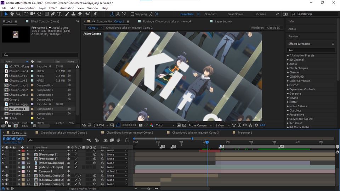Open the Composition menu

coord(27,8)
